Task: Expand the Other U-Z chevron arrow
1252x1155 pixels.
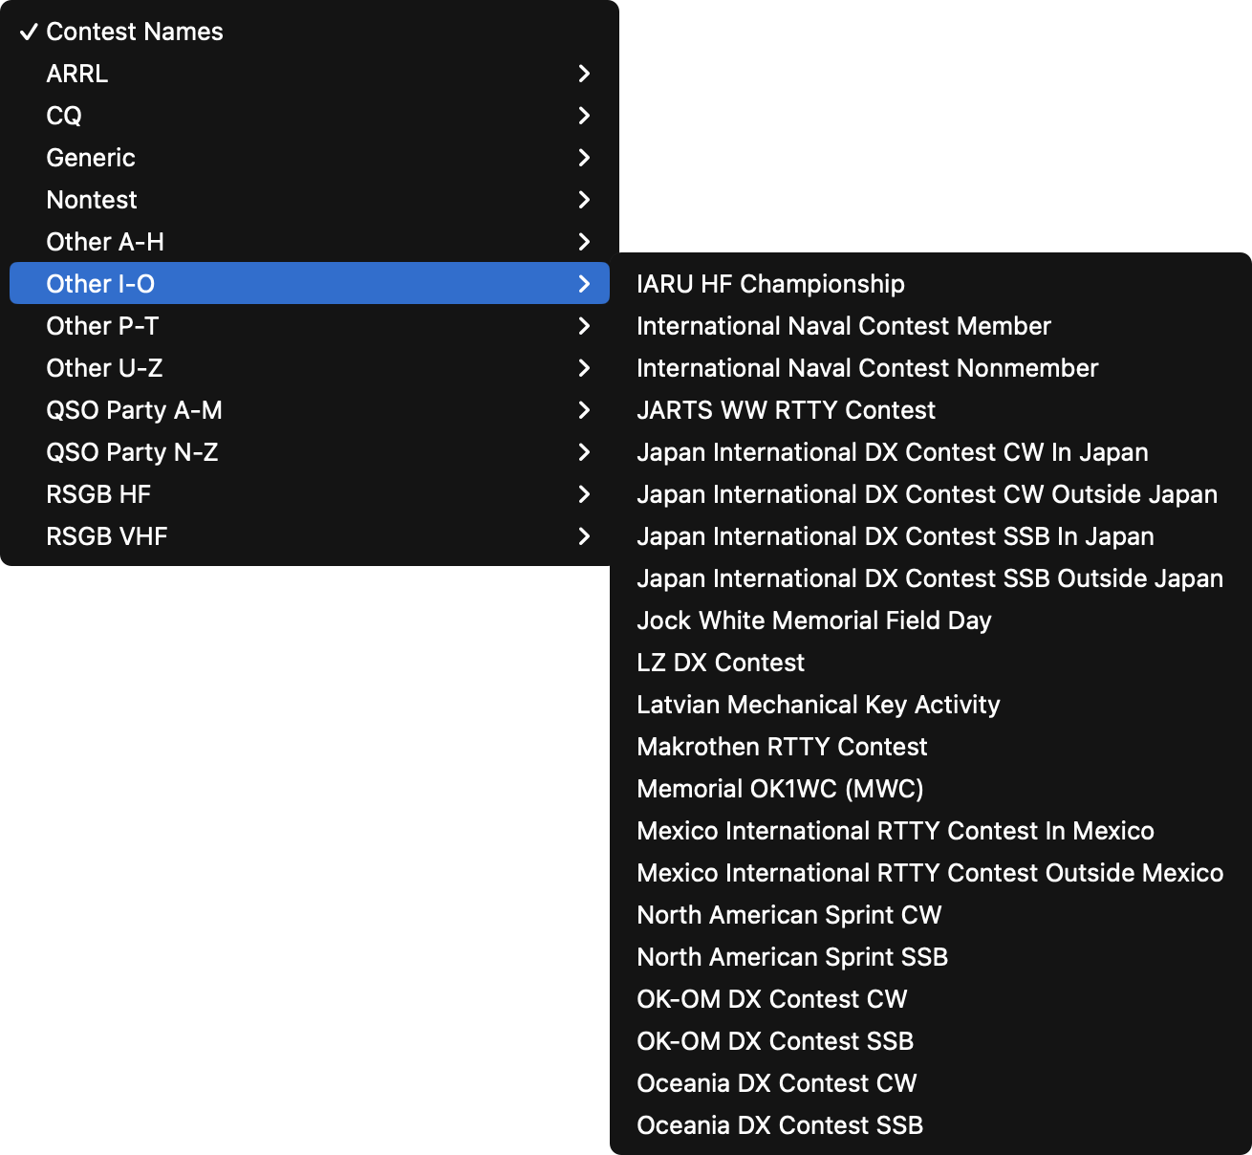Action: click(584, 368)
